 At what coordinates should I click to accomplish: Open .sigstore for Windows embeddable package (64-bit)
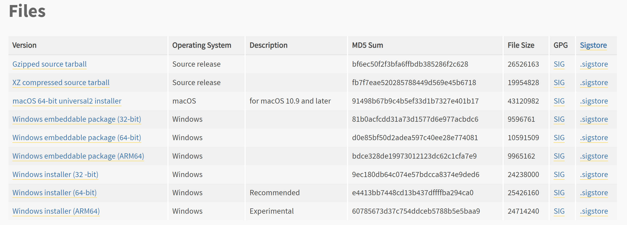tap(594, 138)
